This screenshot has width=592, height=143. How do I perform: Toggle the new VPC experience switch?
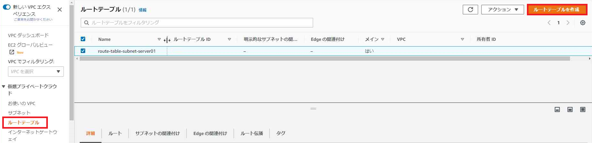pos(6,7)
